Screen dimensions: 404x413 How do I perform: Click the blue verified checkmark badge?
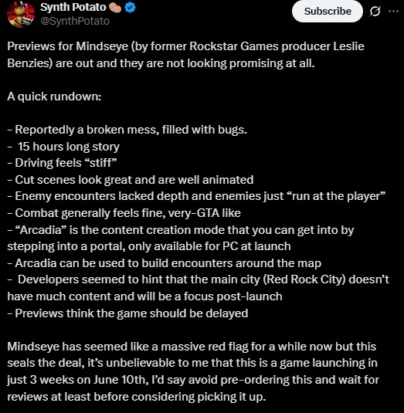130,8
